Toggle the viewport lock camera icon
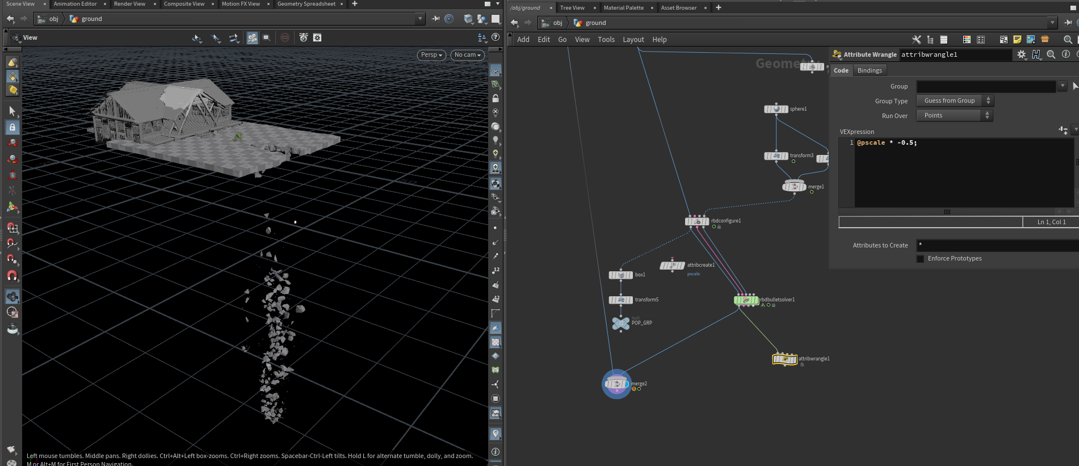Image resolution: width=1079 pixels, height=466 pixels. [x=496, y=99]
